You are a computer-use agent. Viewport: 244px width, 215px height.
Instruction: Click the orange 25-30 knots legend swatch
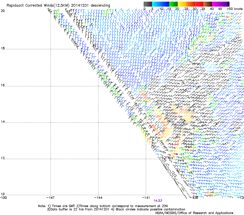[191, 4]
